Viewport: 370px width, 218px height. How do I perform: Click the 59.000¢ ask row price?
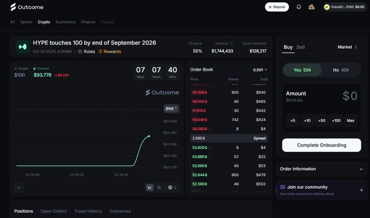click(x=200, y=101)
